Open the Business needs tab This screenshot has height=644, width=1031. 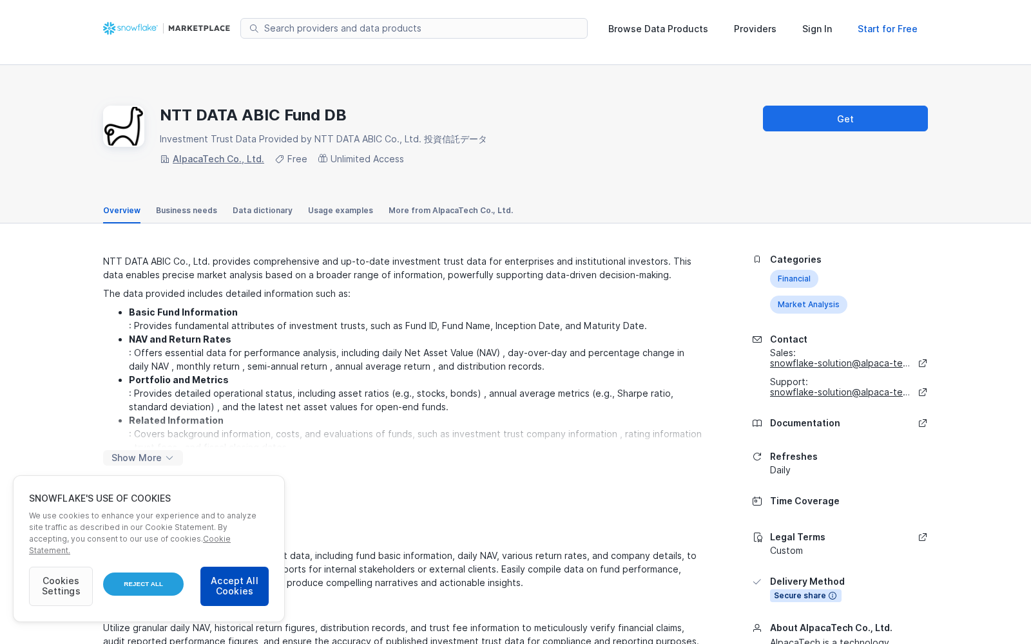pyautogui.click(x=186, y=211)
